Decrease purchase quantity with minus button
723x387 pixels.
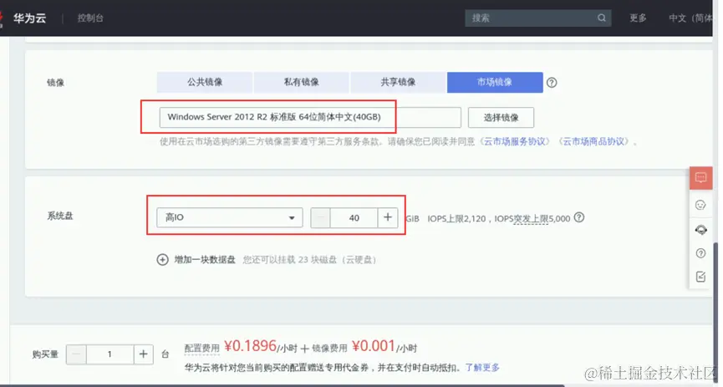76,354
